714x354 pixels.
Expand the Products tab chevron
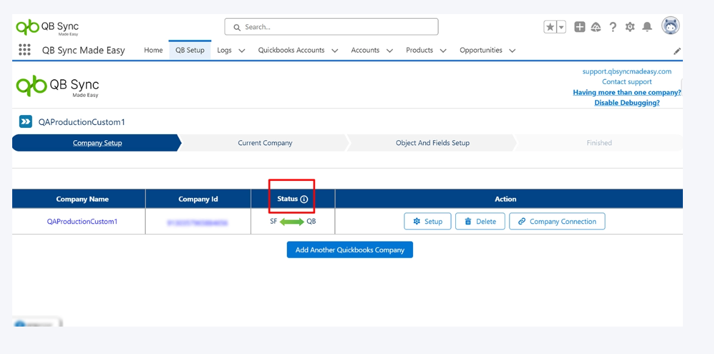coord(443,51)
